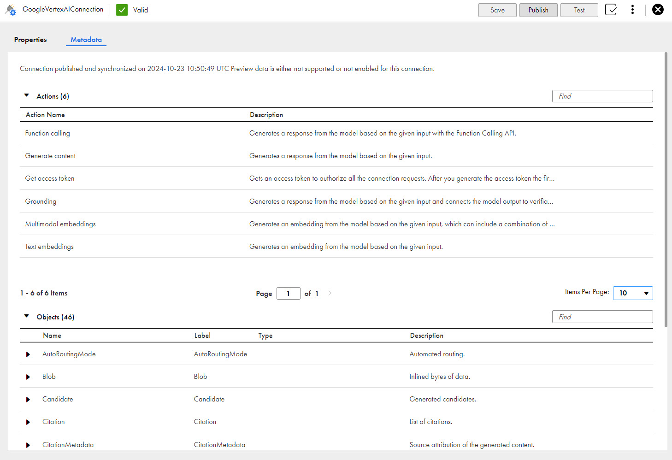
Task: Click the connection gear icon beside GoogleVertexAIConnection
Action: 11,10
